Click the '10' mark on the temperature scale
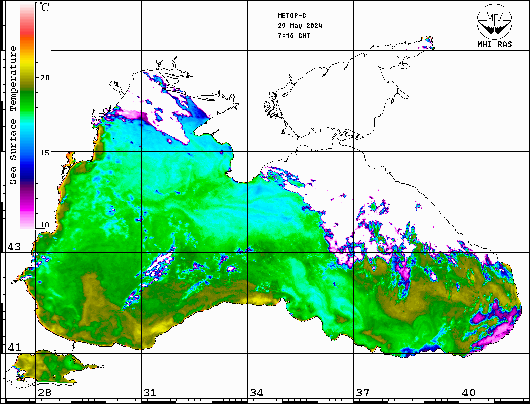Image resolution: width=530 pixels, height=404 pixels. (x=44, y=225)
